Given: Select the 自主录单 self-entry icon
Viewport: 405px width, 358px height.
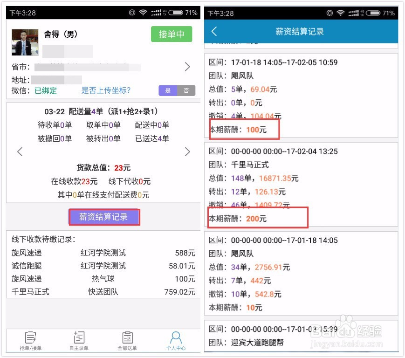Looking at the screenshot, I should 79,340.
